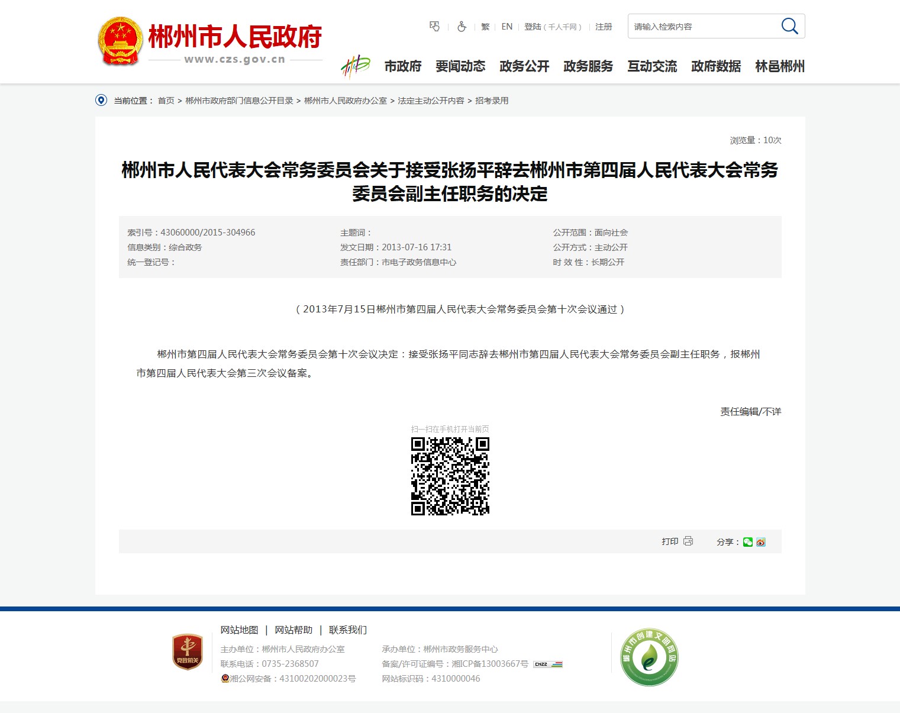The image size is (900, 713).
Task: Open the 市政府 navigation menu
Action: click(402, 66)
